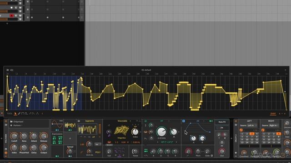Click the Pitch knob
291x163 pixels.
pos(198,152)
